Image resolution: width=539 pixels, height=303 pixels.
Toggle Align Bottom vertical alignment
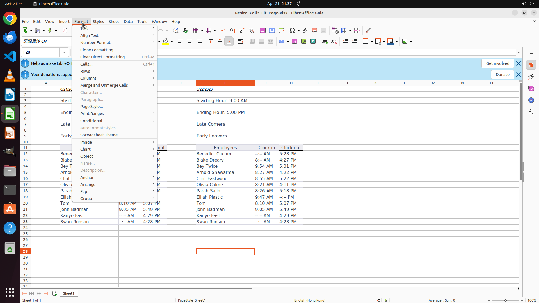point(229,42)
